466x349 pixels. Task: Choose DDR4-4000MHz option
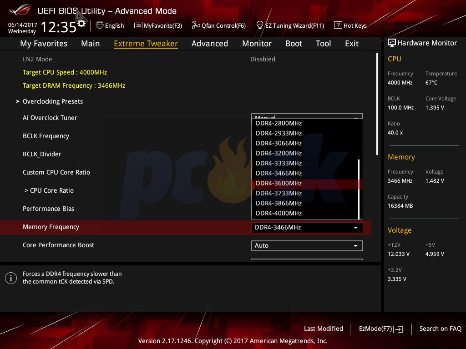(305, 214)
